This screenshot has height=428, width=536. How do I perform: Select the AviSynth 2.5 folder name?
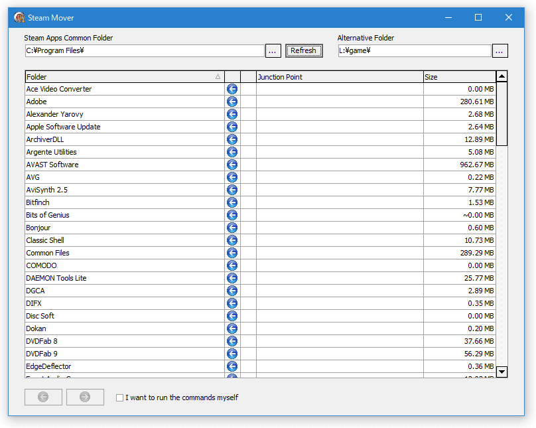(47, 190)
